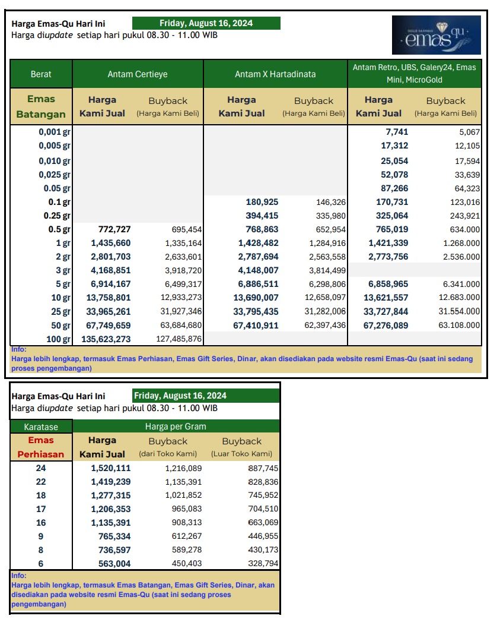Click Certieye price 4,168,851

pos(111,270)
